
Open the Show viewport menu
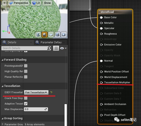click(47, 3)
